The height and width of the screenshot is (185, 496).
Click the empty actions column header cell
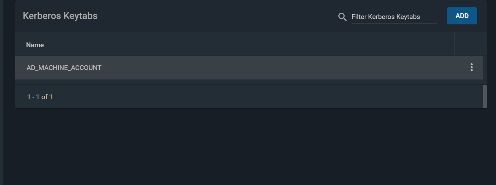(470, 44)
